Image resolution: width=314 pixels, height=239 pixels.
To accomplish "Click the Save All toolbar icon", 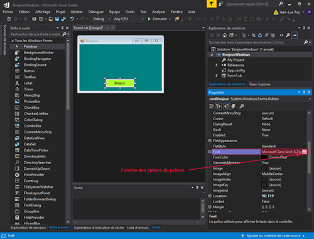I will [63, 19].
